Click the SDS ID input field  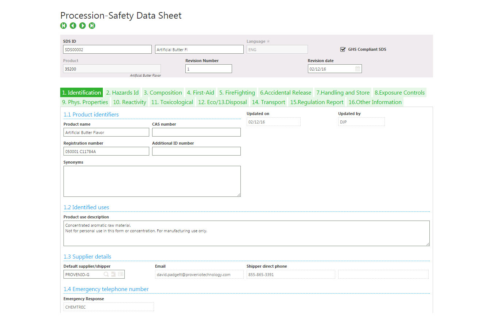click(x=107, y=49)
